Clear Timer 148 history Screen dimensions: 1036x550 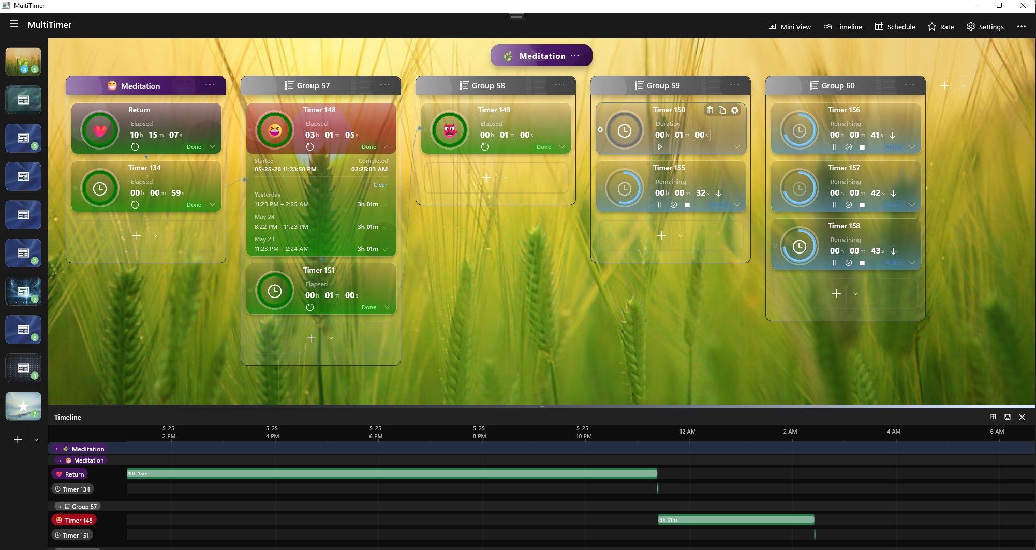coord(380,185)
